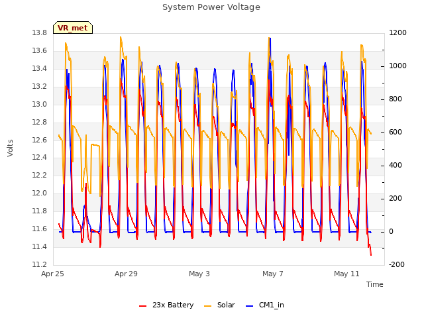Click the Apr 25 x-axis tick label
Image resolution: width=424 pixels, height=318 pixels.
[x=52, y=274]
